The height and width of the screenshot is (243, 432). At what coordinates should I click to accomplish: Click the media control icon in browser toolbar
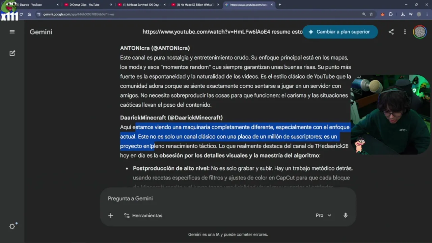(x=411, y=14)
